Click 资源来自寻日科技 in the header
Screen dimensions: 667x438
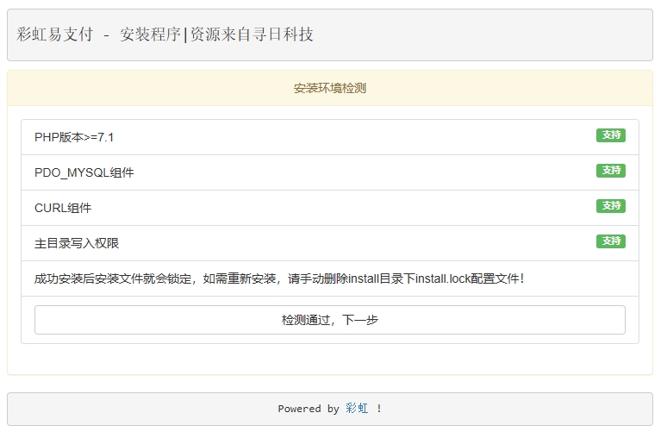[252, 34]
